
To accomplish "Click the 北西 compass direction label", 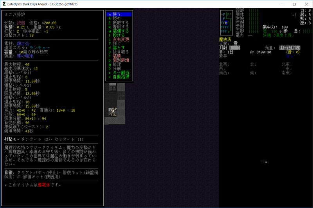I will pos(224,64).
